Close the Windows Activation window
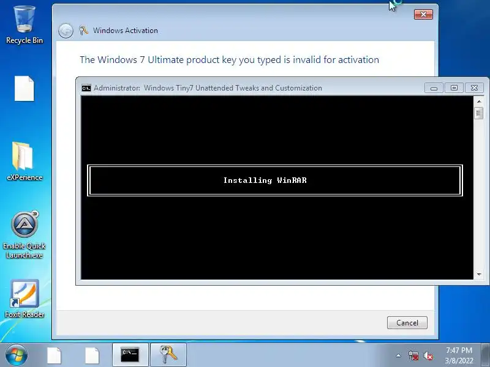 (423, 14)
